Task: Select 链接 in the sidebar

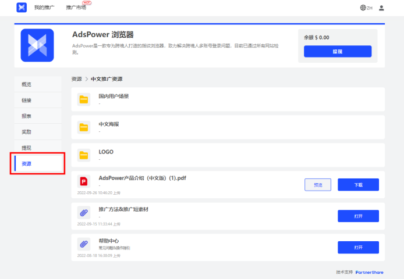Action: (38, 100)
